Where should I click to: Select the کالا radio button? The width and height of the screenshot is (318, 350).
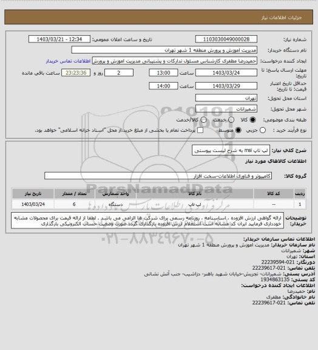252,120
